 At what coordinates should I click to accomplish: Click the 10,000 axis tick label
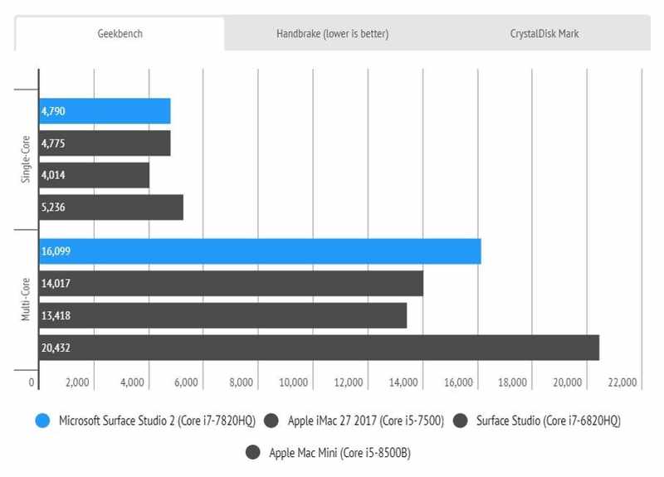(x=293, y=382)
